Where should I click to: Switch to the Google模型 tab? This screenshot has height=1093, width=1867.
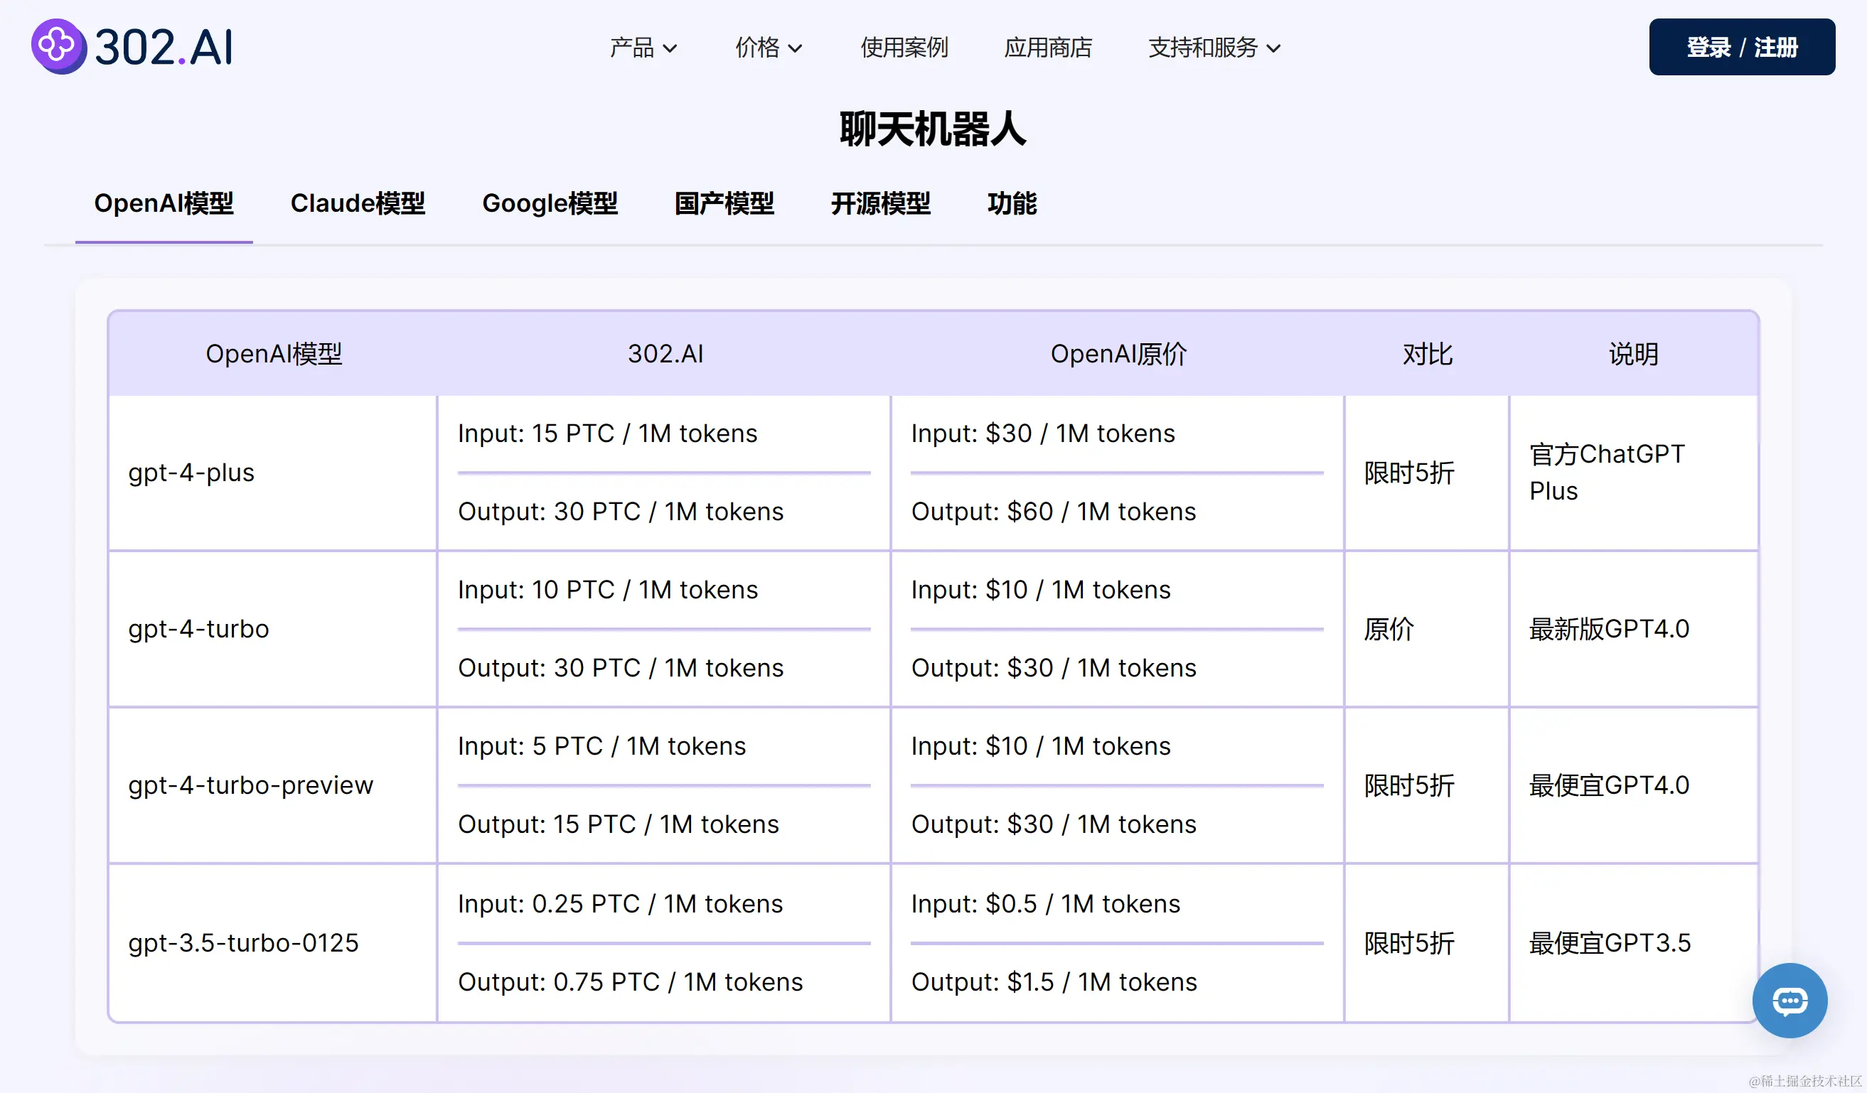coord(550,203)
